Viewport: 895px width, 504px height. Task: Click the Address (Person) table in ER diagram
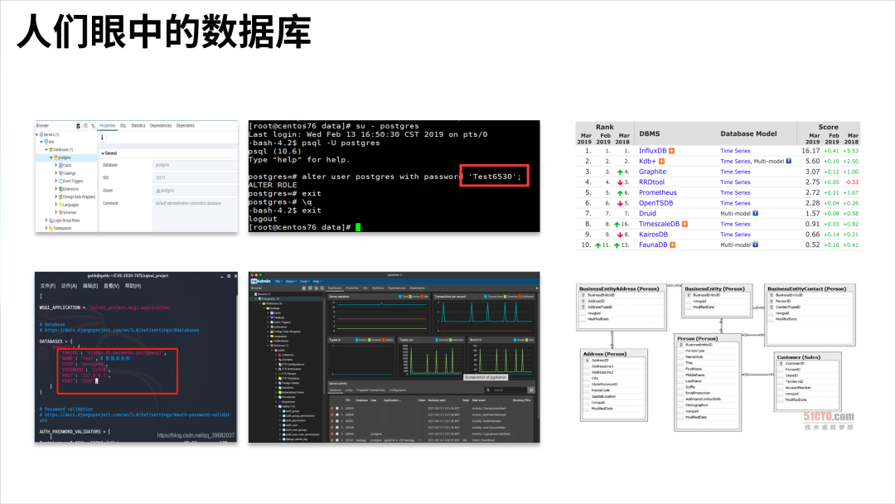pos(613,385)
